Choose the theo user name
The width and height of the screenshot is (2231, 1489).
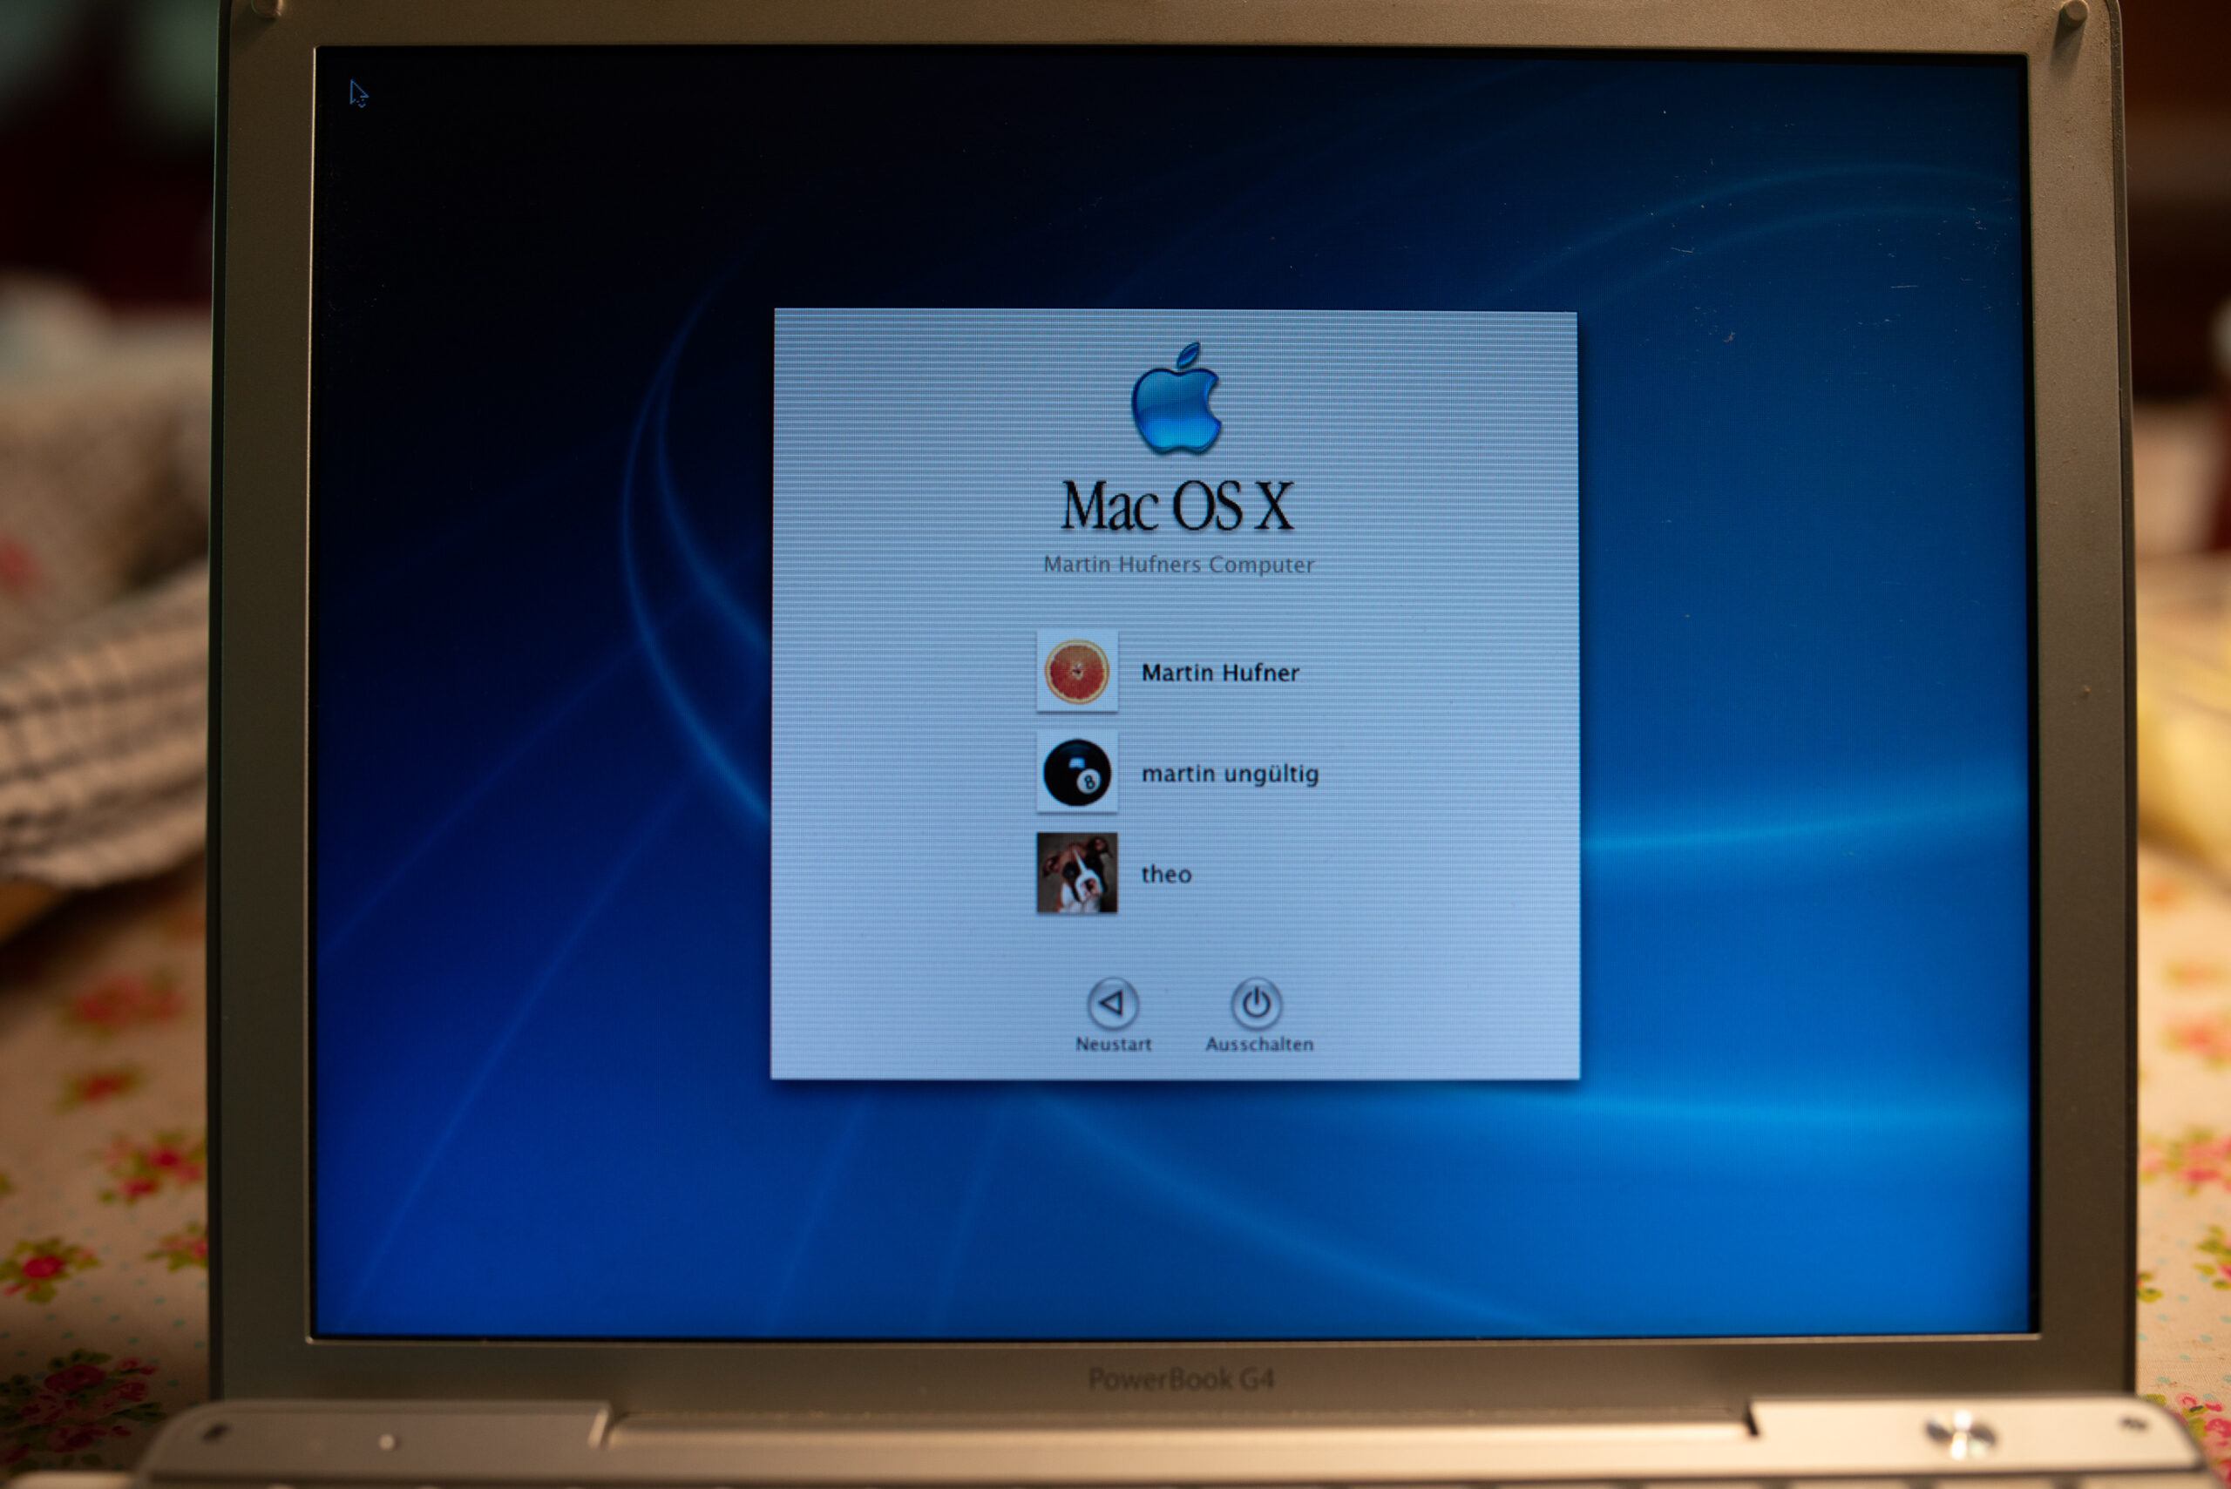pyautogui.click(x=1165, y=874)
